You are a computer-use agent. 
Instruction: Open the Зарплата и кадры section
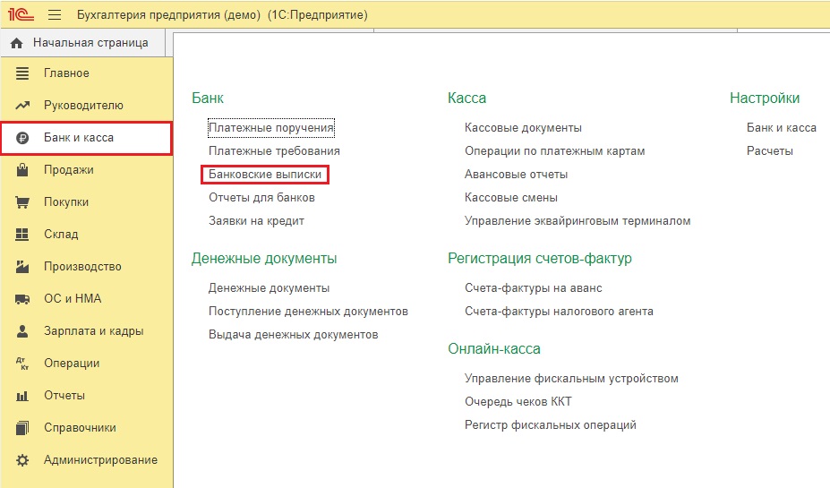pos(93,331)
